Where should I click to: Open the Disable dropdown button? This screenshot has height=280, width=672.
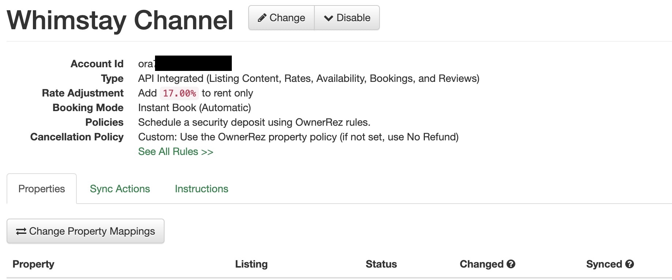(x=347, y=18)
